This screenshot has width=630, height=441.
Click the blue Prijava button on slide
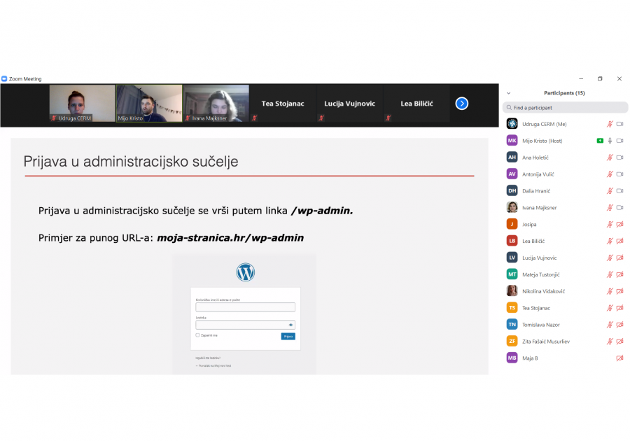pos(288,337)
